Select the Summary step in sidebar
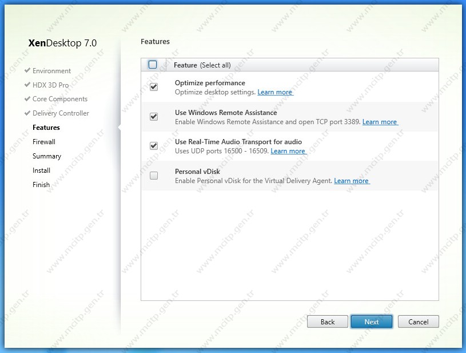The width and height of the screenshot is (466, 353). [47, 156]
